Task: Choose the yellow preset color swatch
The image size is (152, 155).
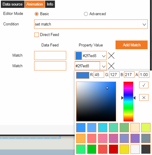Action: [x=124, y=149]
